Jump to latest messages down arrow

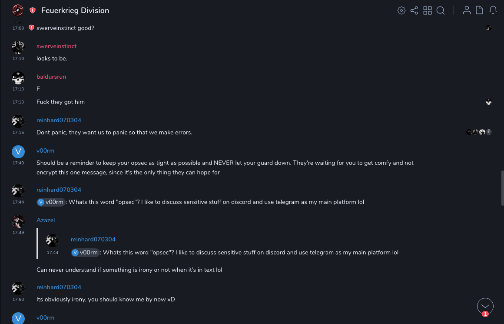tap(485, 306)
